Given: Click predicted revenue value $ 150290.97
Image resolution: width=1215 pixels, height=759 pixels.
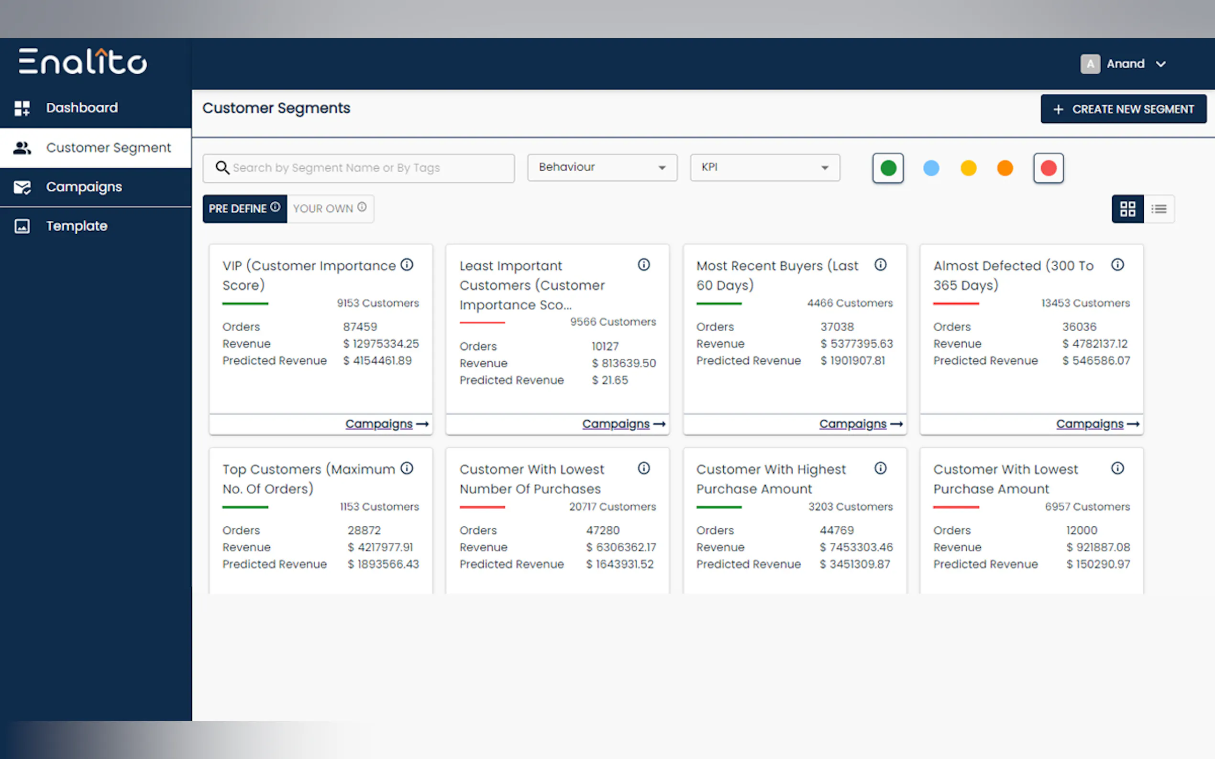Looking at the screenshot, I should click(1098, 565).
